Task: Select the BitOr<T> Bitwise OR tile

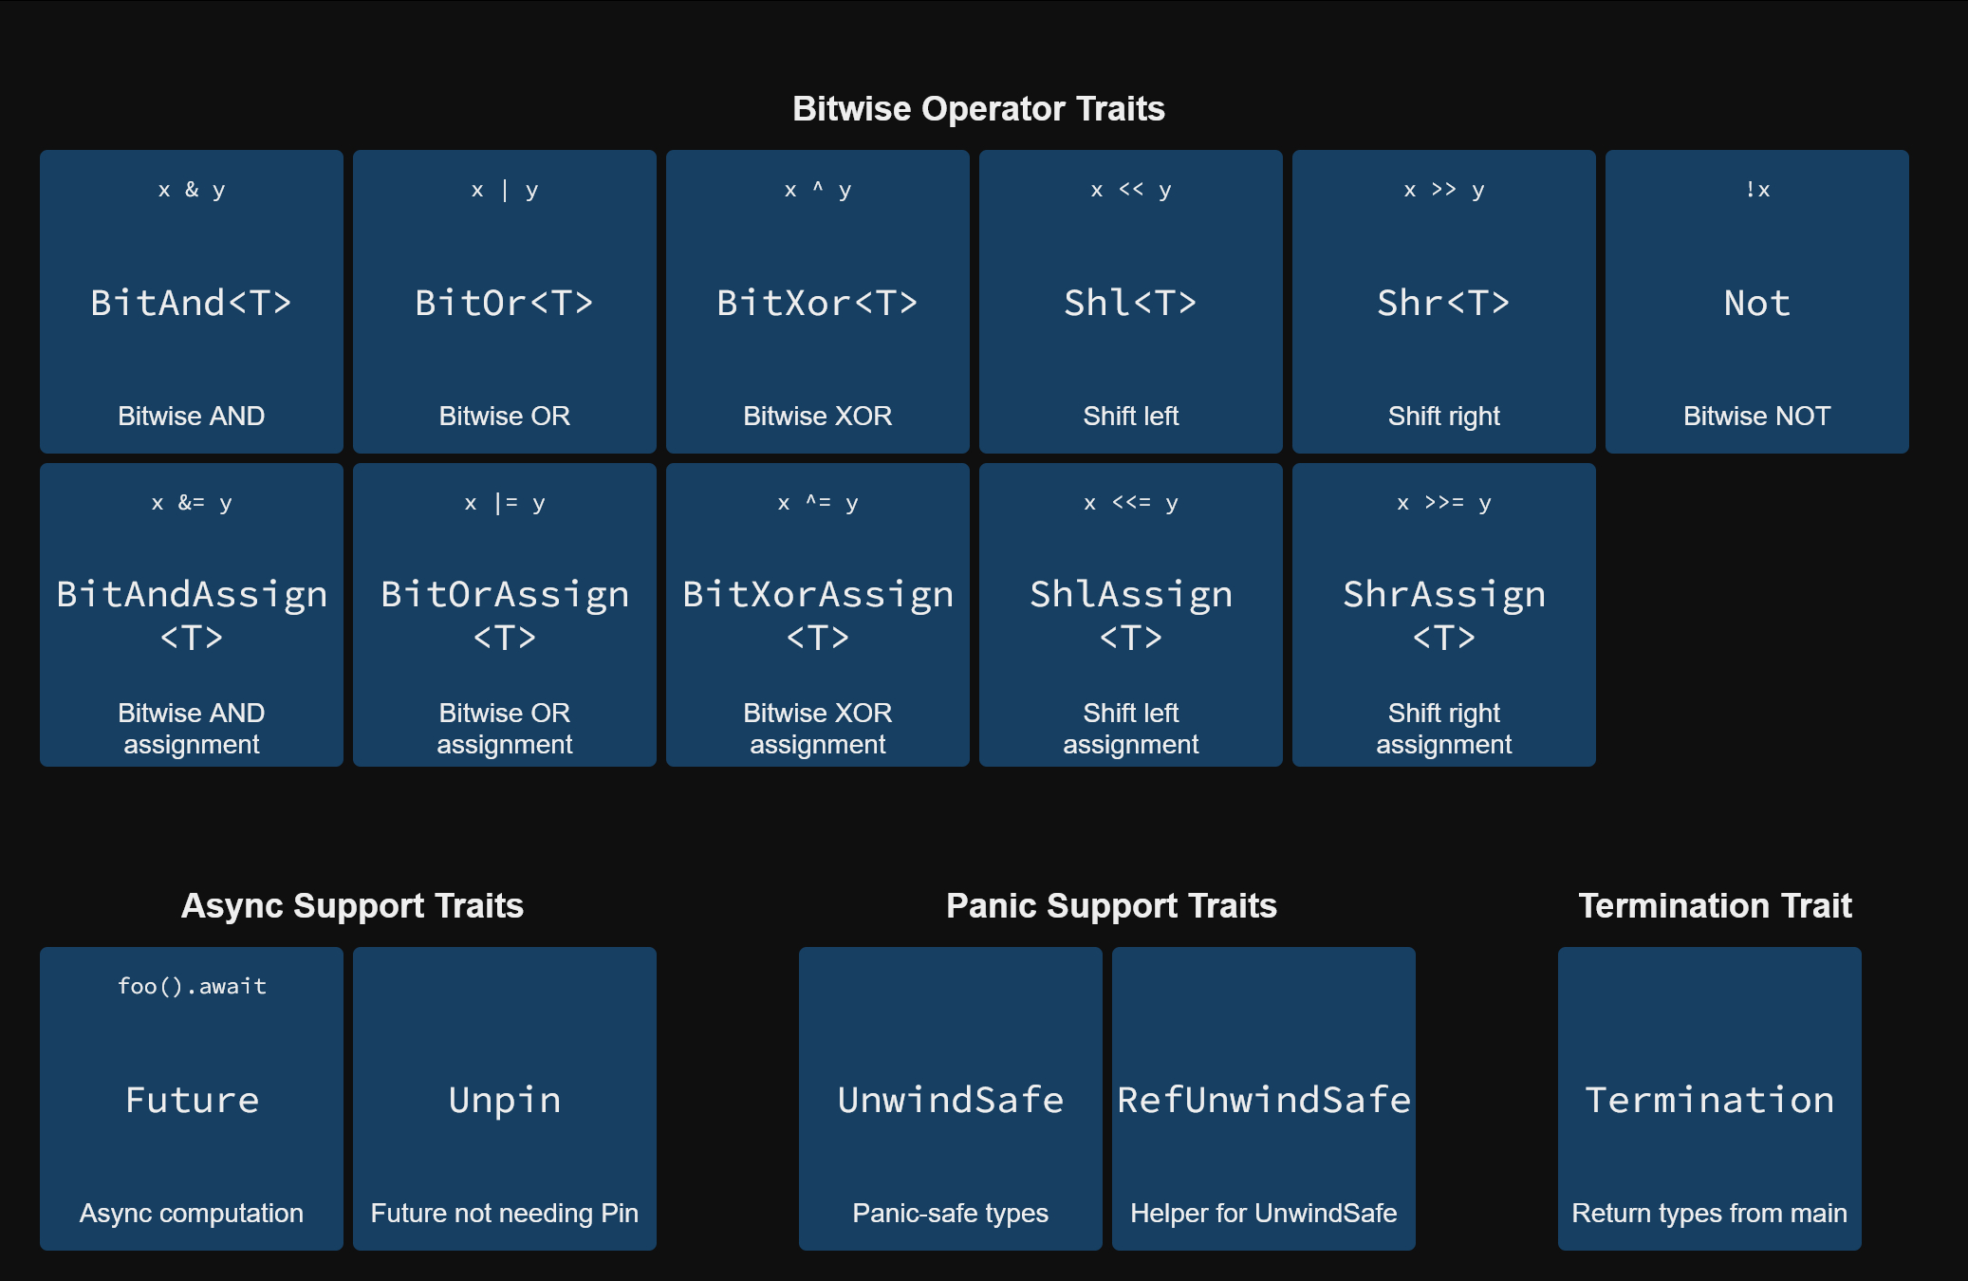Action: point(505,302)
